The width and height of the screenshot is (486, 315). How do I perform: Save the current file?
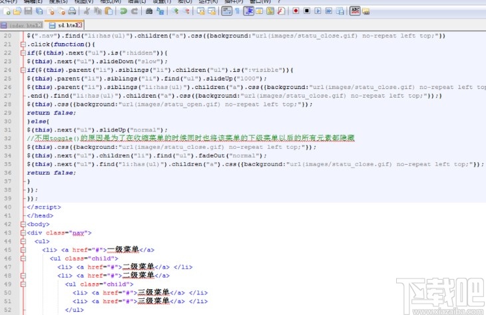pos(28,11)
